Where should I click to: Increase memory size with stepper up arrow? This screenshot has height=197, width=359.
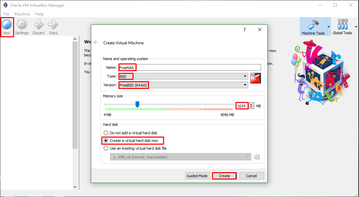[x=251, y=104]
